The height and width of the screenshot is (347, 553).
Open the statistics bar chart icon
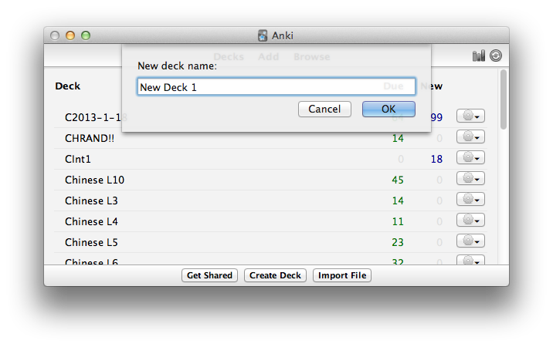click(x=479, y=56)
